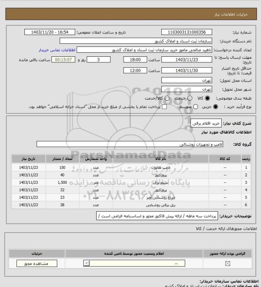Click the تعداد / مقدار column header
The height and width of the screenshot is (287, 261).
[x=62, y=158]
